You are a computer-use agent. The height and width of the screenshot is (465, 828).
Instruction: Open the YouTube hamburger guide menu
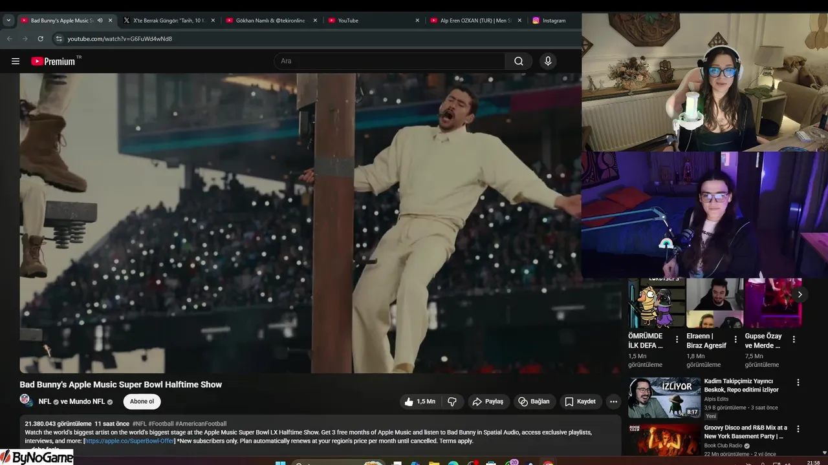(x=16, y=61)
